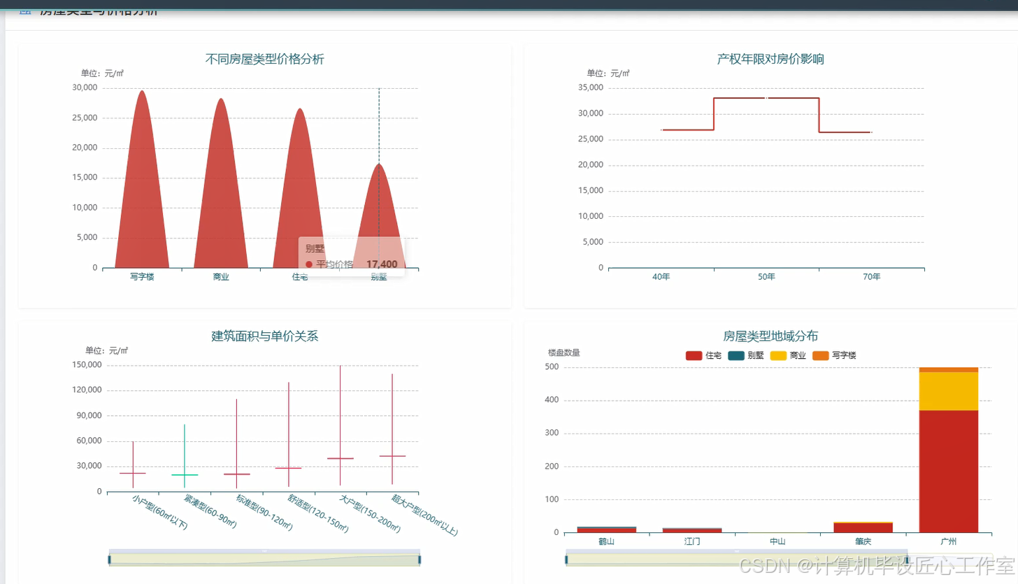Click the 商业 x-axis label in price chart
This screenshot has width=1018, height=584.
coord(221,277)
